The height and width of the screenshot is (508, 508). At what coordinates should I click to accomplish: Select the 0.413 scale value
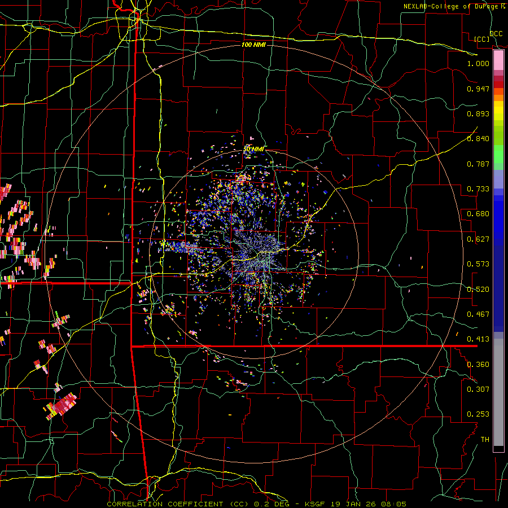click(478, 339)
